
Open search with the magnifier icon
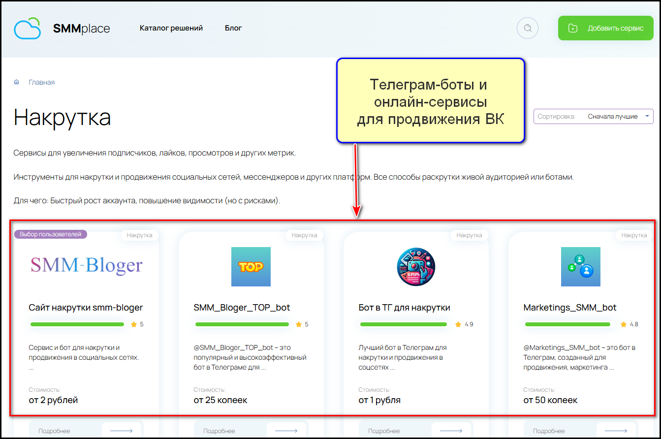point(528,28)
